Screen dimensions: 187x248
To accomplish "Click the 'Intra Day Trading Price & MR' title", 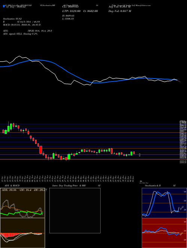I will [69, 186].
